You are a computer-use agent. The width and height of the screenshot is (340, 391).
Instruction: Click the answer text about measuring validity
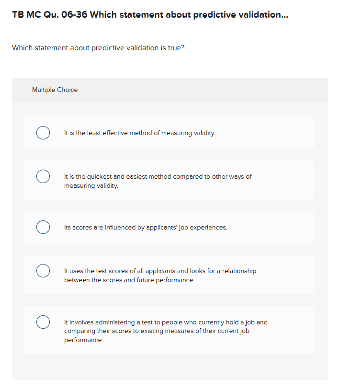(x=141, y=133)
